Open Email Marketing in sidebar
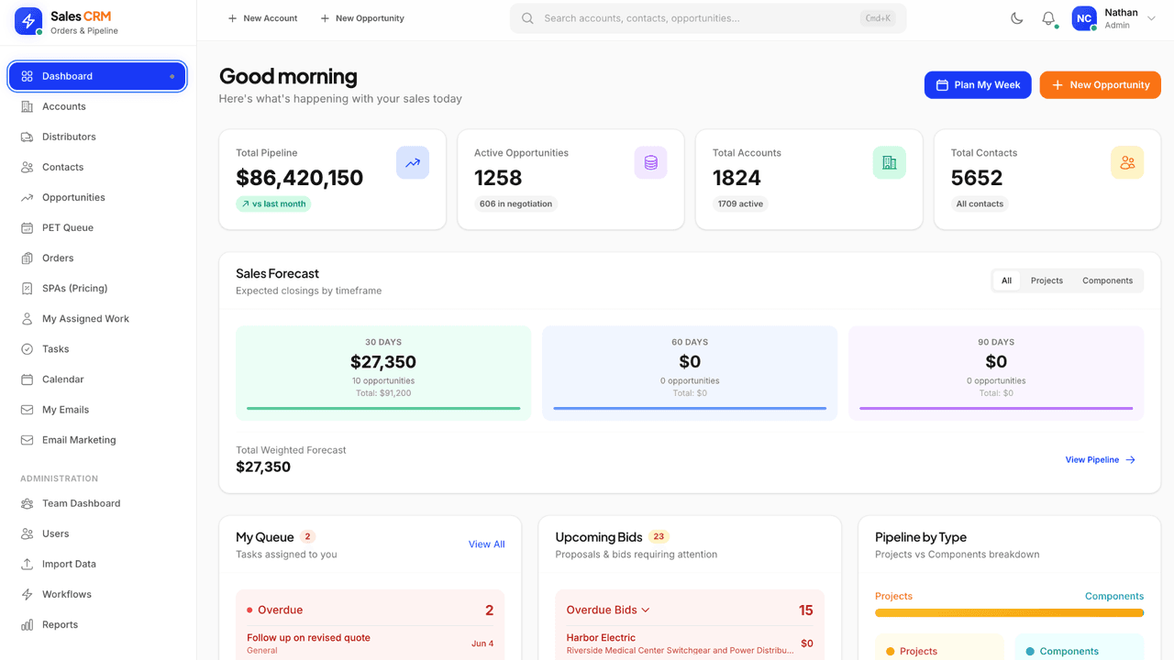The height and width of the screenshot is (660, 1174). (97, 439)
